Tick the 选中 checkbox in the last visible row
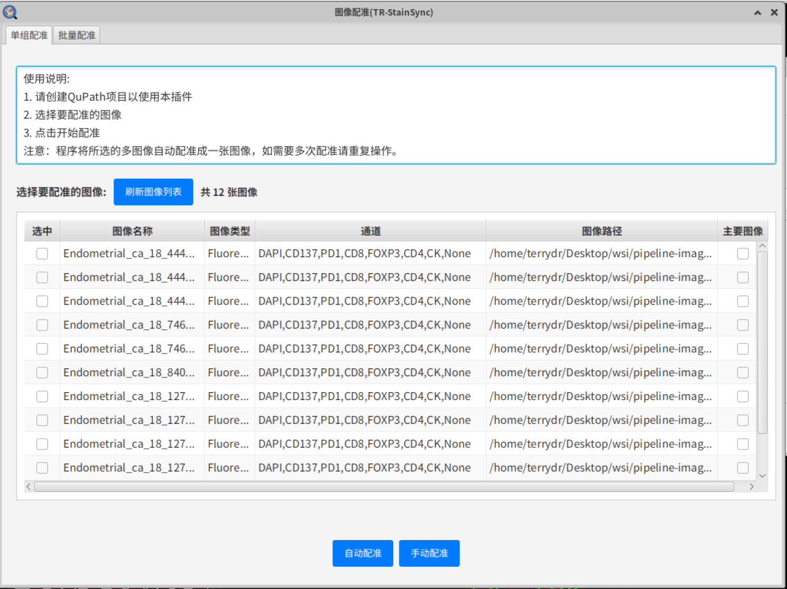 (42, 468)
